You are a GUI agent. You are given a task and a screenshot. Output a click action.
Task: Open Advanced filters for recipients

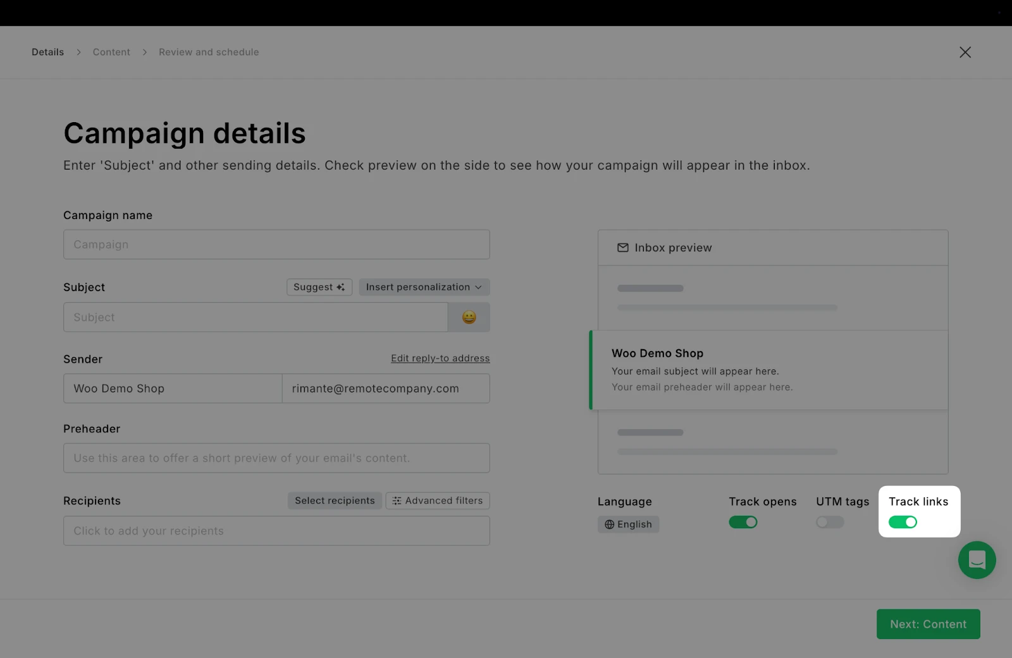tap(438, 500)
